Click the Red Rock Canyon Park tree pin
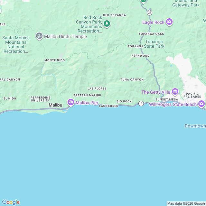This screenshot has width=206, height=206. point(107,24)
